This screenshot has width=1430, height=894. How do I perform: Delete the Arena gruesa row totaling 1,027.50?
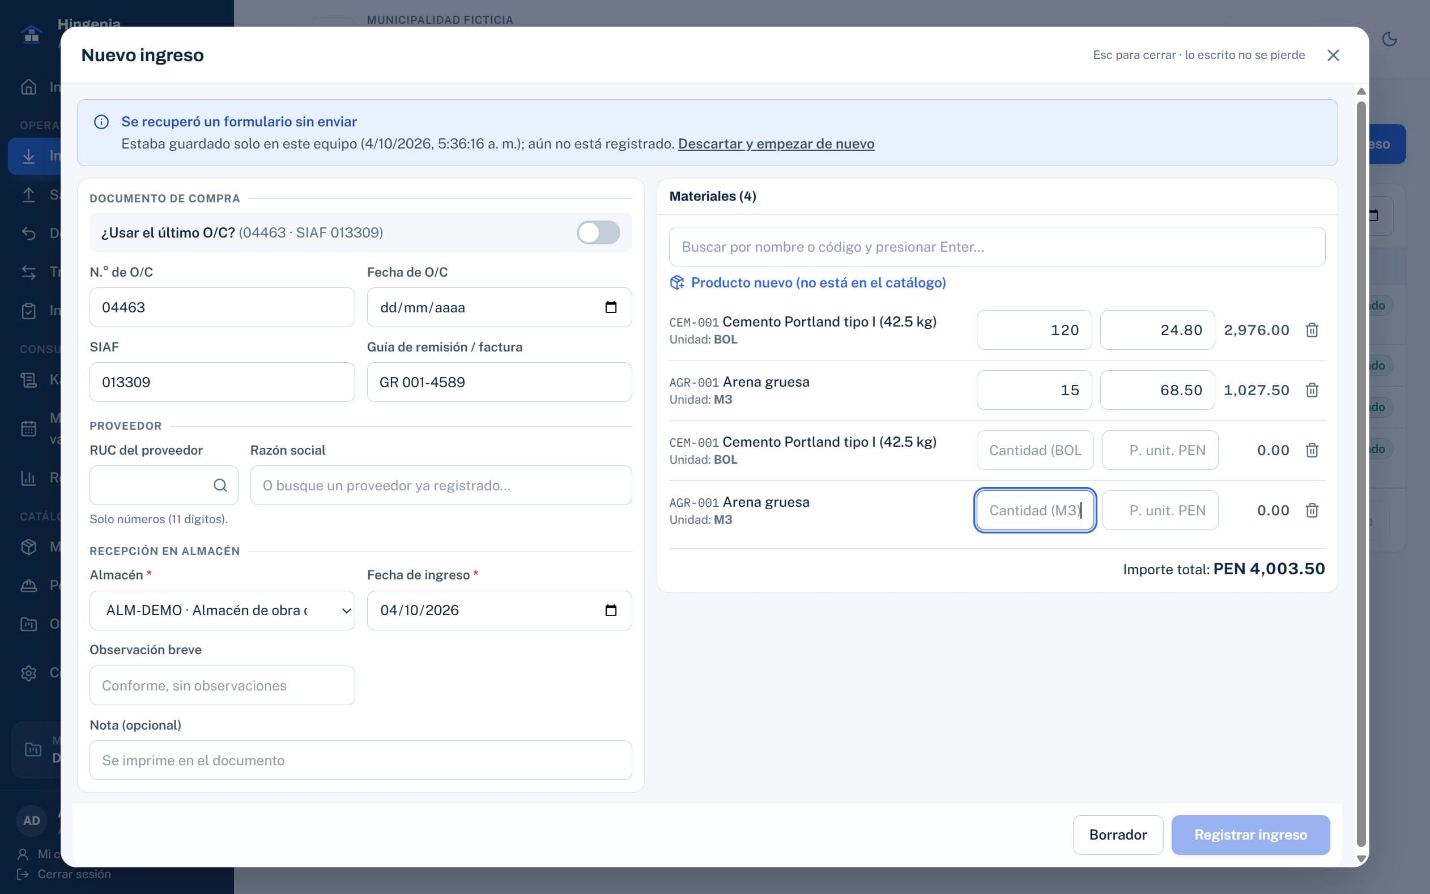point(1311,390)
